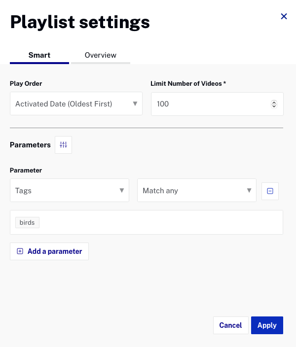The height and width of the screenshot is (347, 296).
Task: Expand the Play Order dropdown
Action: pos(76,104)
